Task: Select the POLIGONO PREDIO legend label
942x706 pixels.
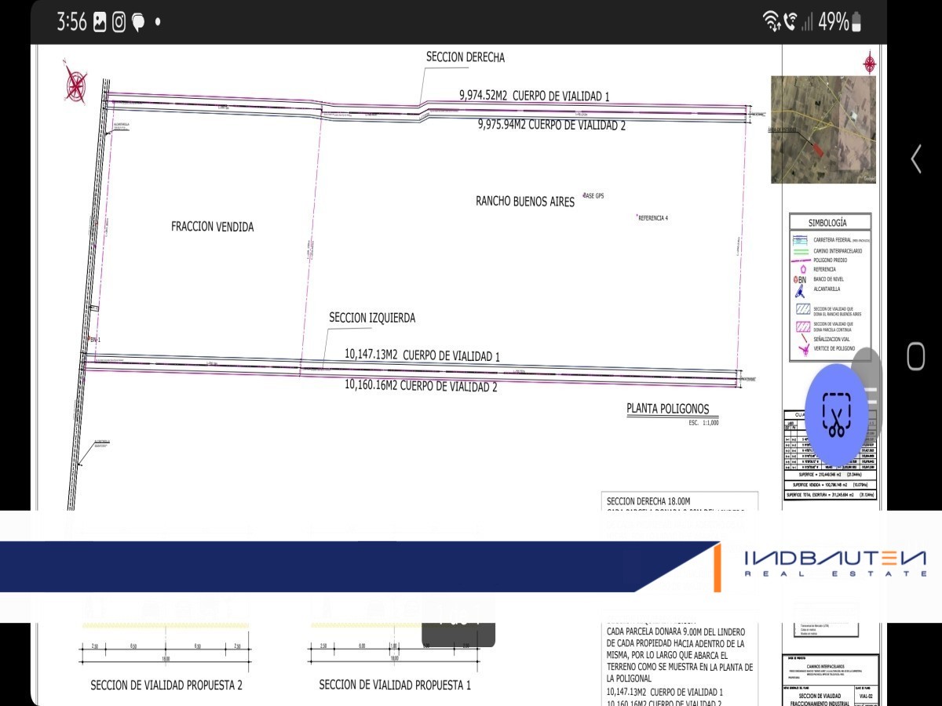Action: point(831,259)
